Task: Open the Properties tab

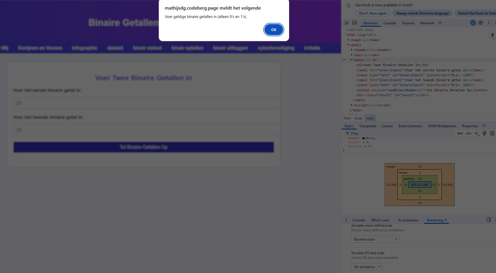Action: pyautogui.click(x=470, y=126)
